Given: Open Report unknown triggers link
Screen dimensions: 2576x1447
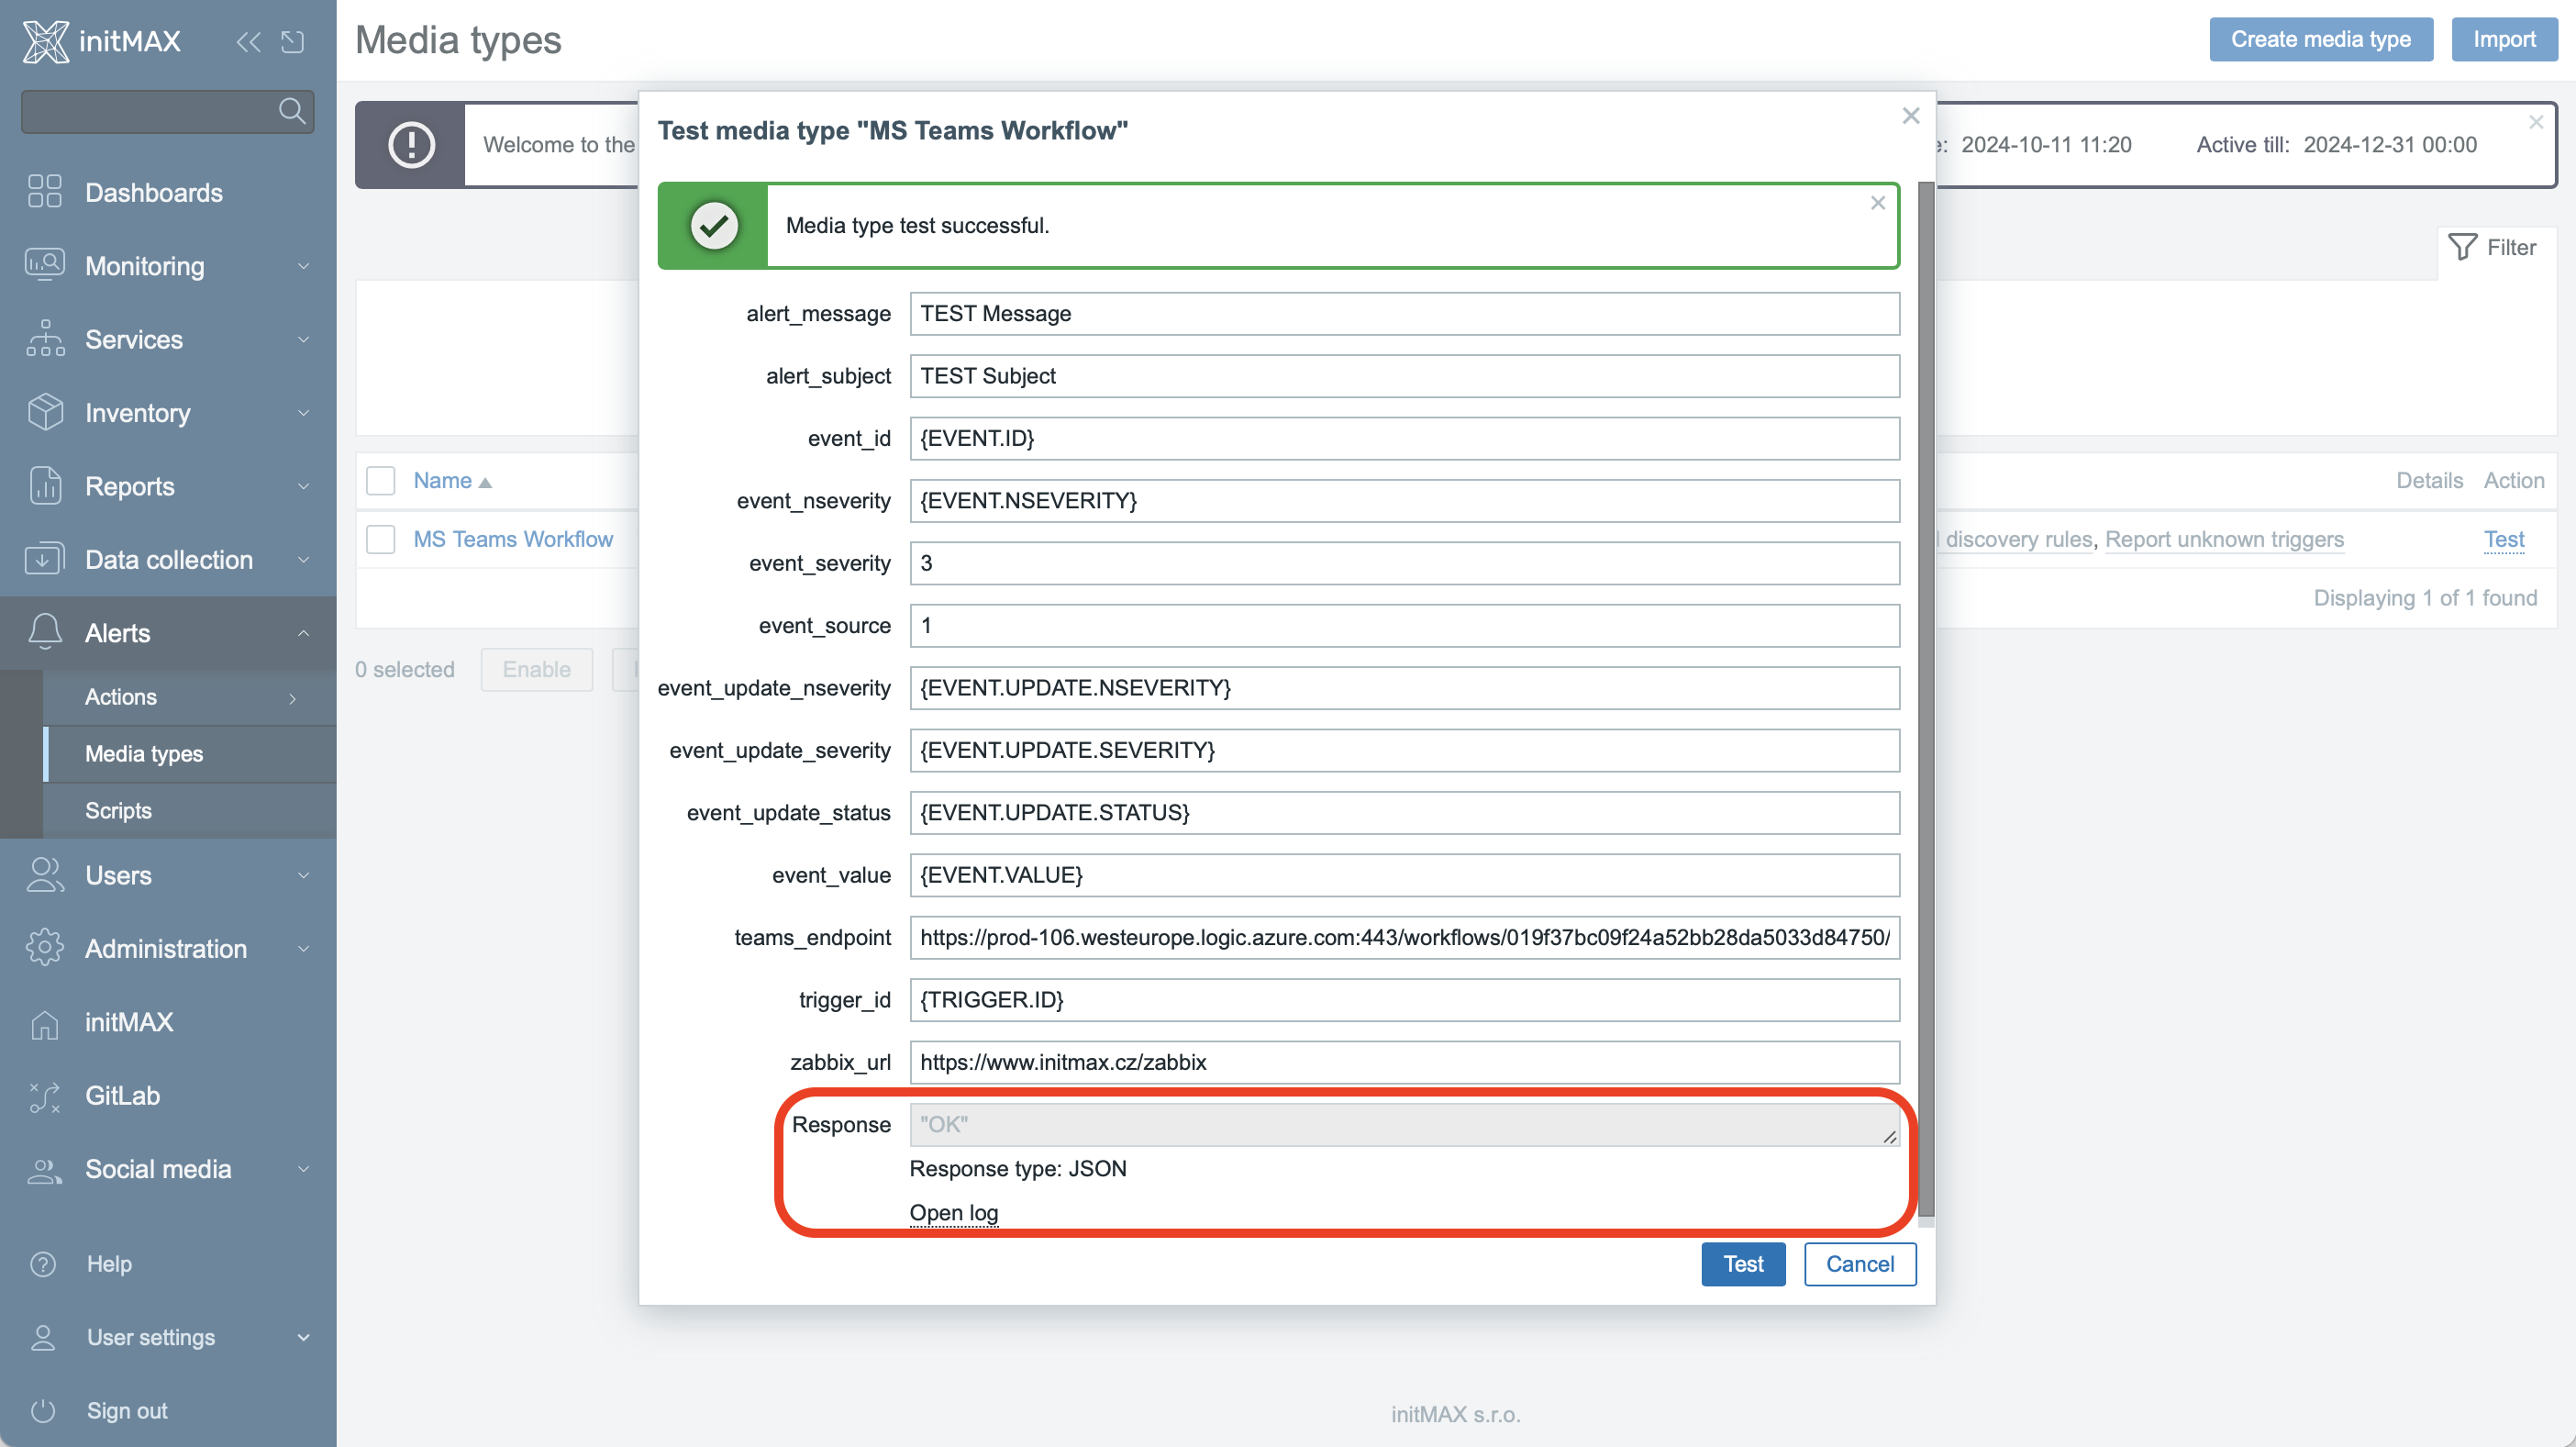Looking at the screenshot, I should point(2224,539).
